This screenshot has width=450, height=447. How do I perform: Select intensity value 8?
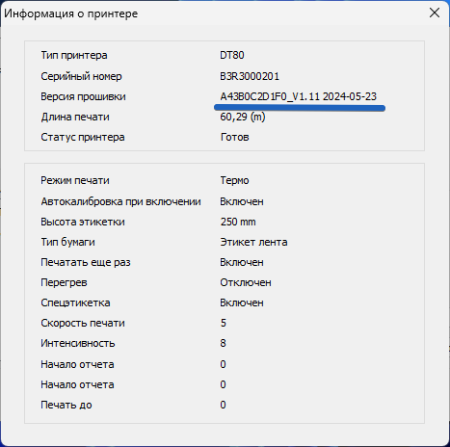223,343
